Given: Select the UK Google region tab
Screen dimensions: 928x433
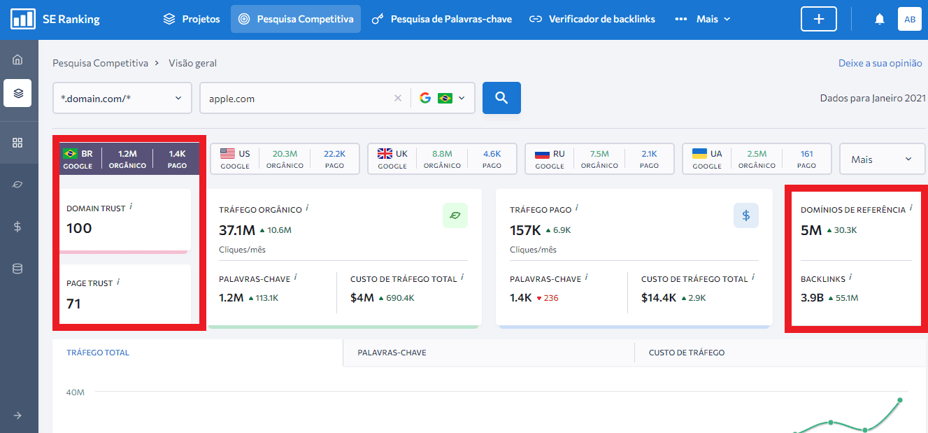Looking at the screenshot, I should (x=442, y=159).
